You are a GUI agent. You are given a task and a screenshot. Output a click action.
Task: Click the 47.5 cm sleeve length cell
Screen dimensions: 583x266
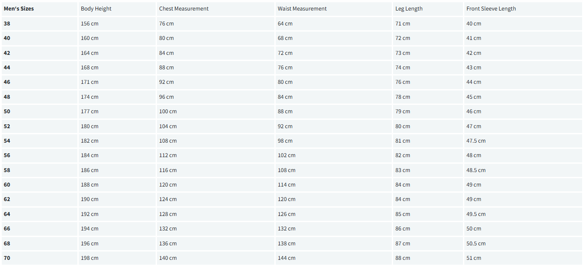[x=476, y=141]
